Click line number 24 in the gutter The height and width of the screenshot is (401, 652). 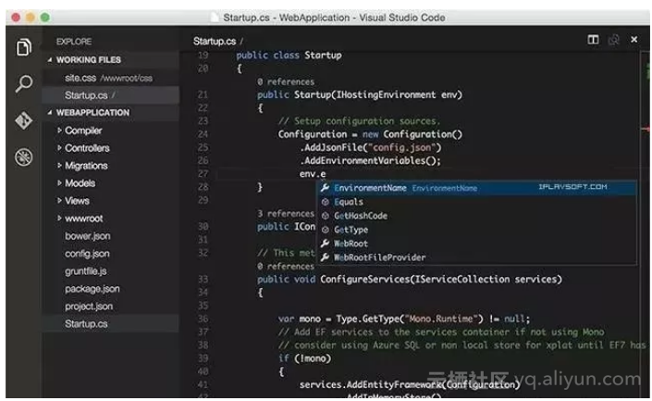click(x=203, y=134)
